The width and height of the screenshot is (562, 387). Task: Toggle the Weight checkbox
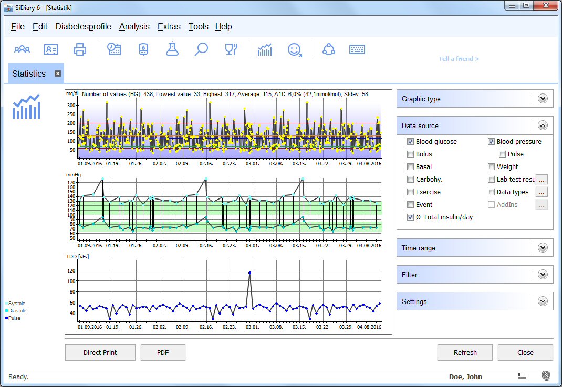tap(491, 167)
